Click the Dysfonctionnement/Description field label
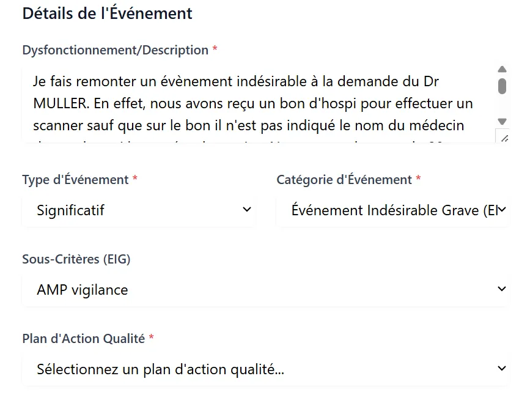Viewport: 530px width, 406px height. click(116, 50)
